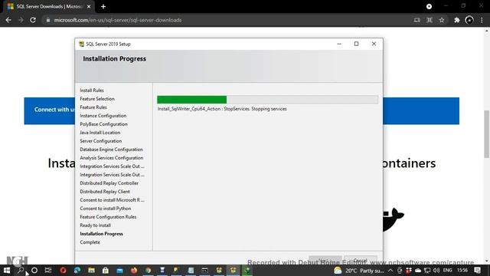This screenshot has height=276, width=490.
Task: Open Microsoft Edge from taskbar
Action: click(77, 270)
